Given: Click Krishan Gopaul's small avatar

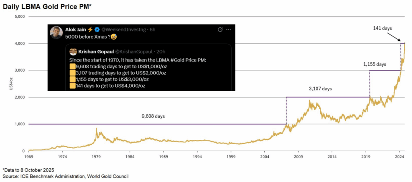Looking at the screenshot, I should coord(73,51).
